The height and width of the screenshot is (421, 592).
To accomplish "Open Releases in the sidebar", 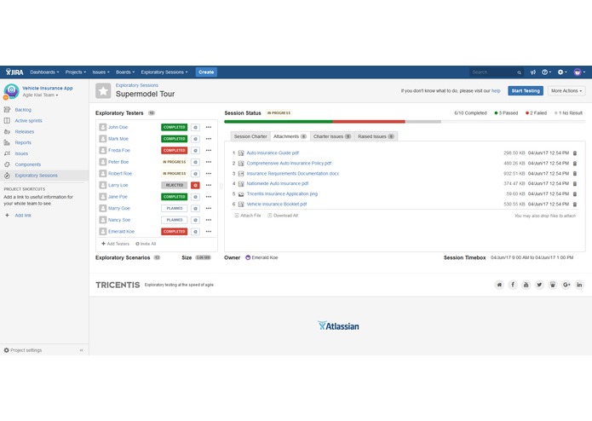I will pos(24,132).
